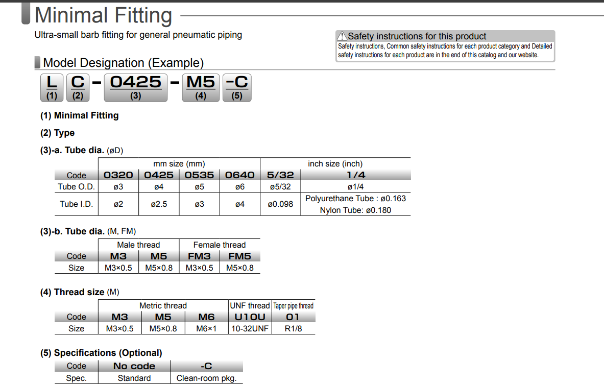
Task: Click the "Clean-room pkg." specification cell
Action: click(x=206, y=378)
